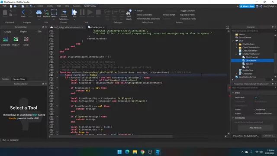The width and height of the screenshot is (277, 156).
Task: Switch to the PLUGINS ribbon tab
Action: coord(77,6)
